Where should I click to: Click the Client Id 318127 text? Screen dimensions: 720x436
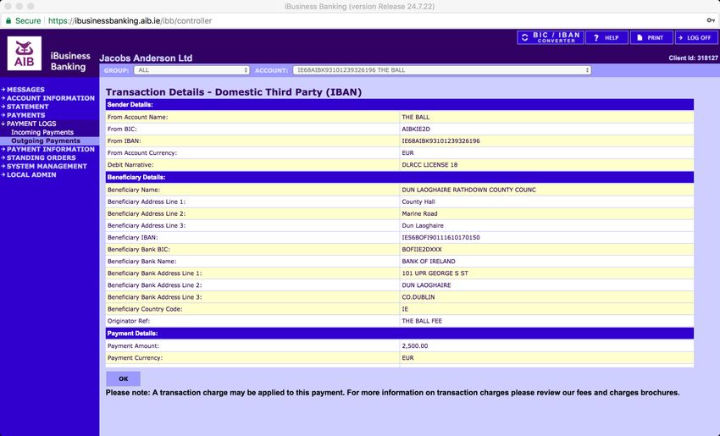point(693,58)
